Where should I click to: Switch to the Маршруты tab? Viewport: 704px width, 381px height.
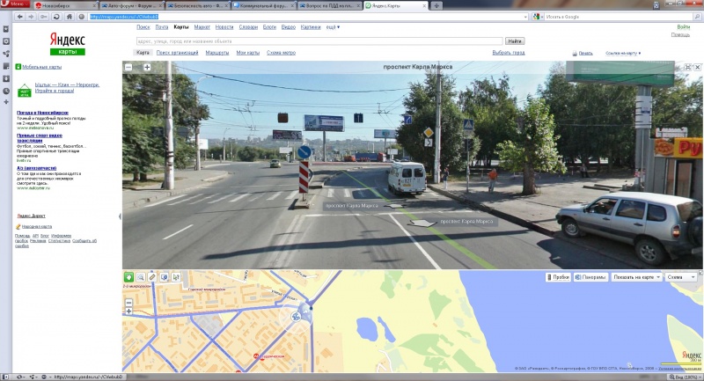[216, 53]
